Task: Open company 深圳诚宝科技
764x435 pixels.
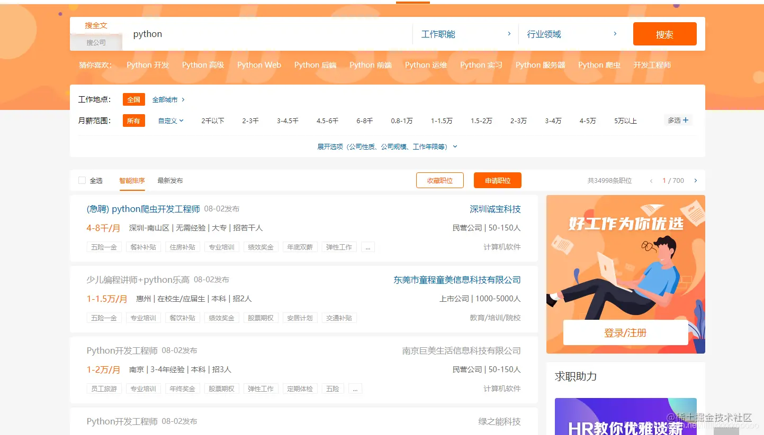Action: pos(495,209)
